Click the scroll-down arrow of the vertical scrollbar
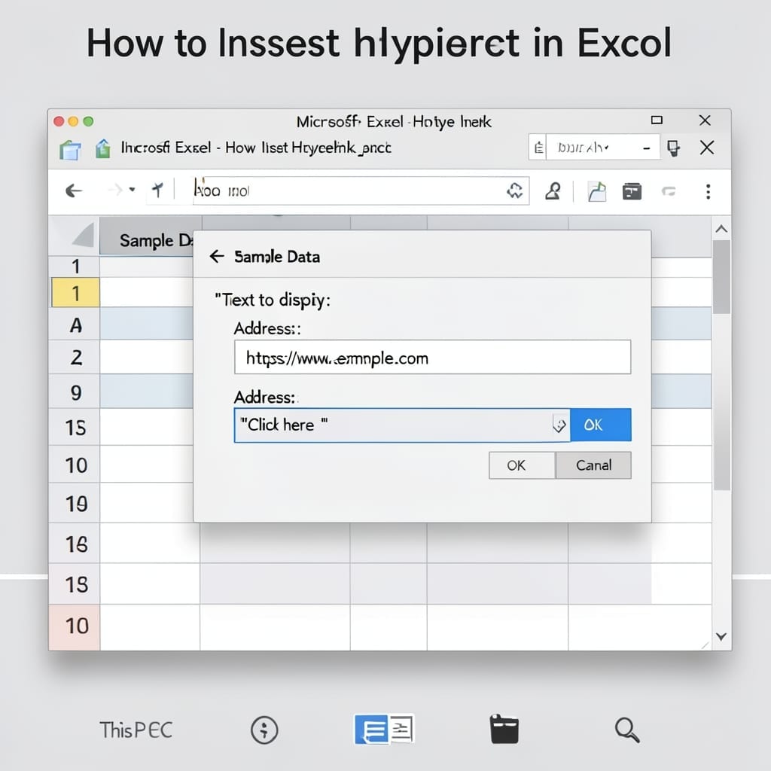This screenshot has height=771, width=771. (721, 636)
